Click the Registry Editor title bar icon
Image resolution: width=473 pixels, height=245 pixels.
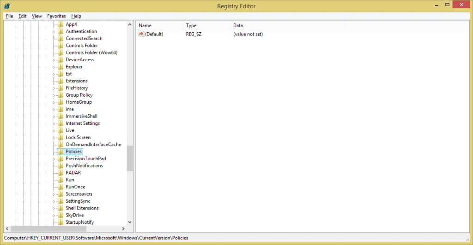coord(7,6)
